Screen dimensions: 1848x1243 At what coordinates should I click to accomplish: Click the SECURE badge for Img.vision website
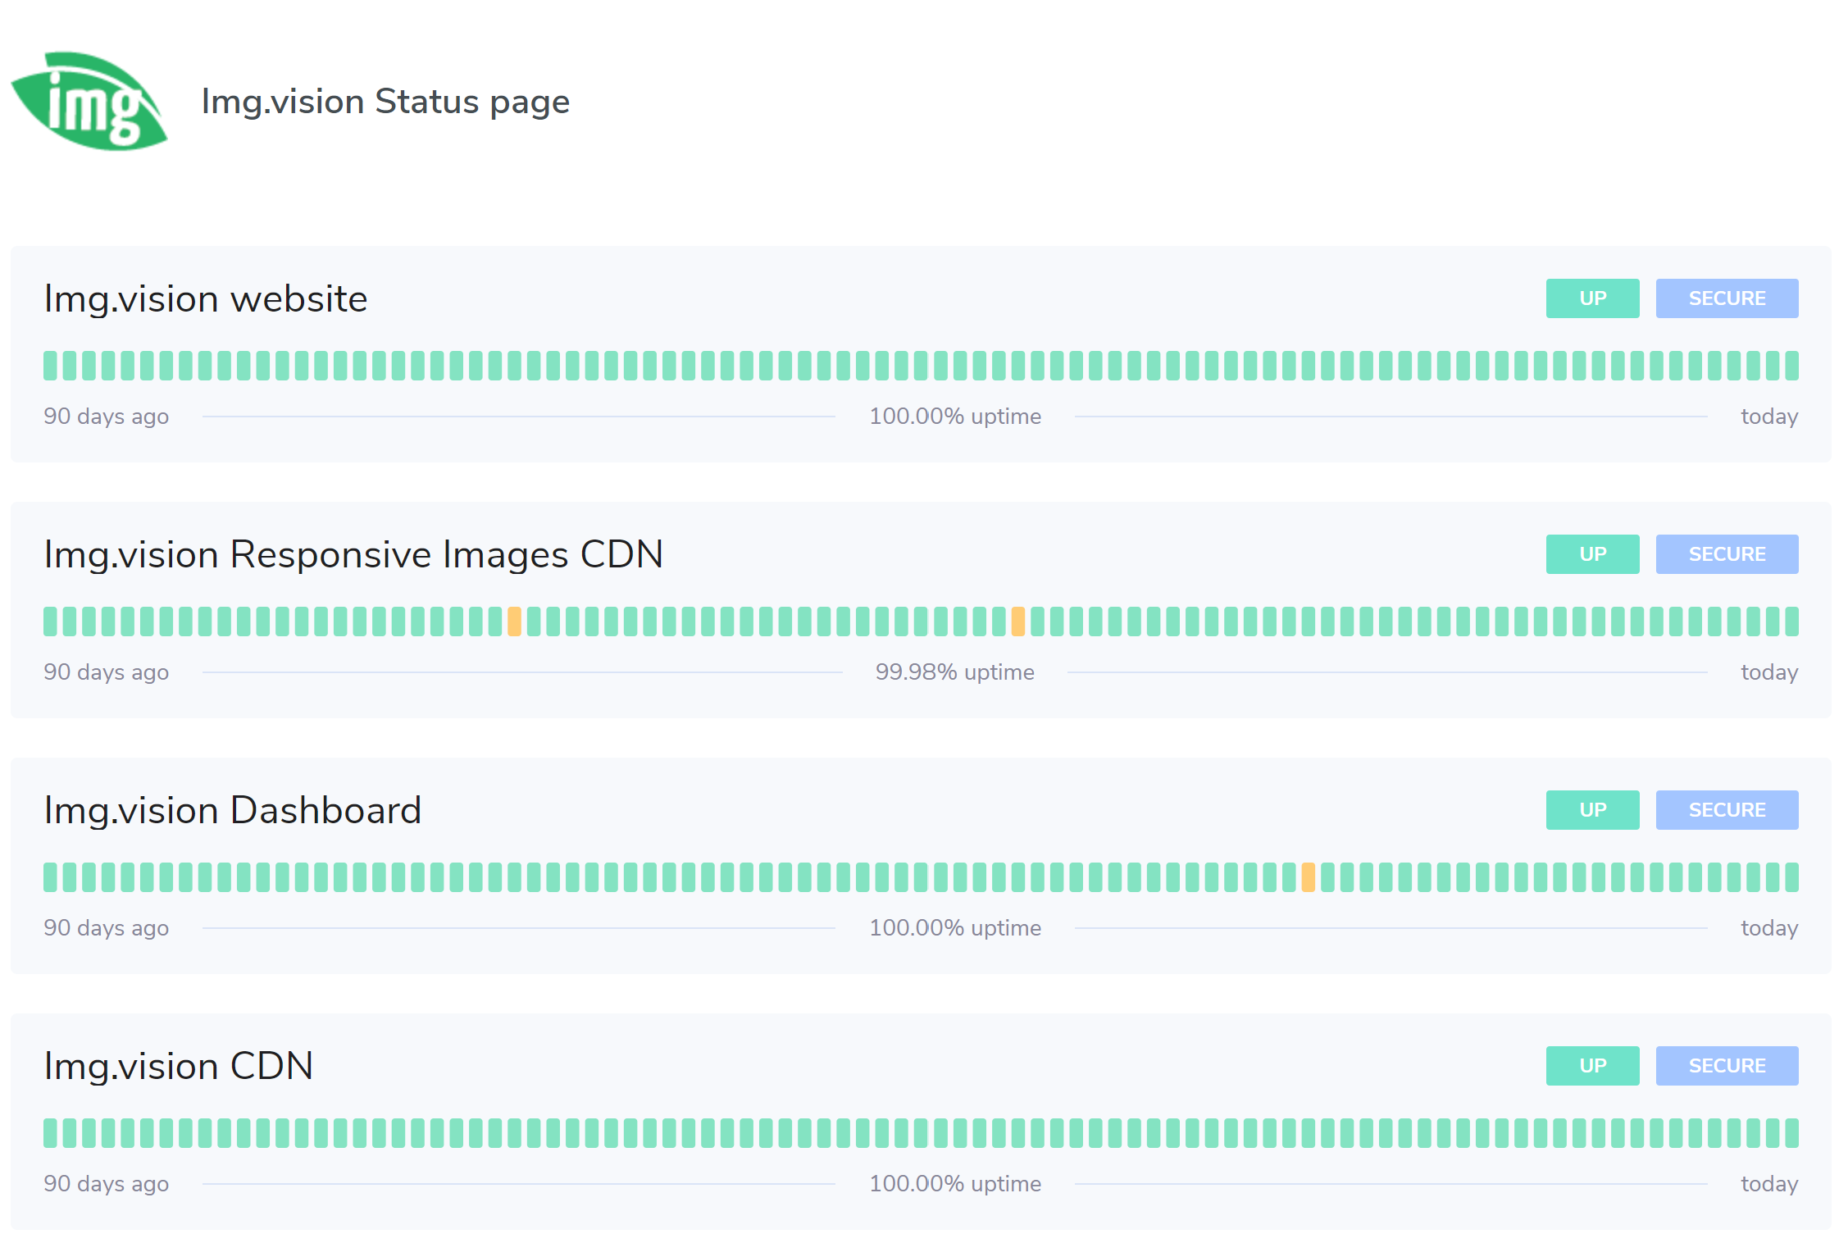click(x=1727, y=298)
